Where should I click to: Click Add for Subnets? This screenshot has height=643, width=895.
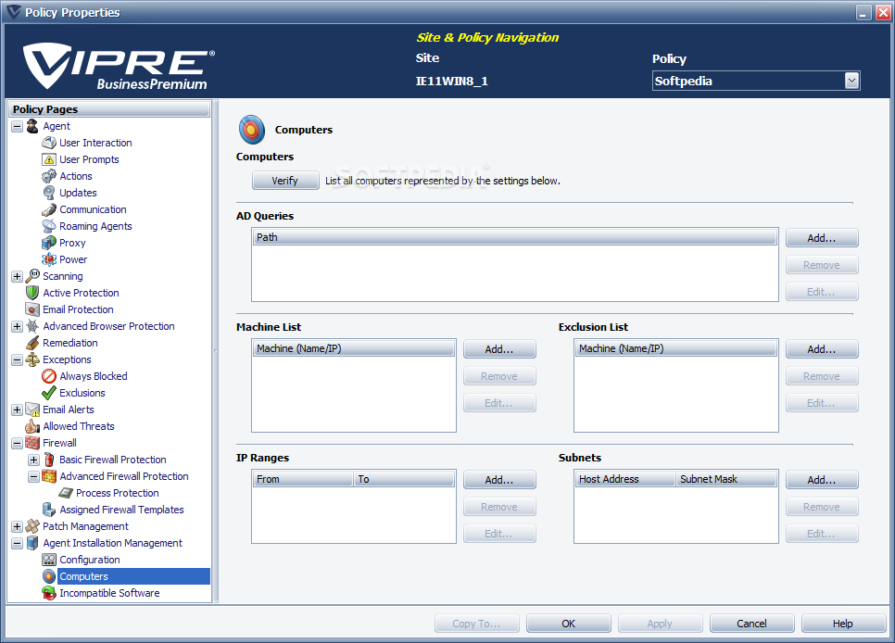(x=822, y=480)
